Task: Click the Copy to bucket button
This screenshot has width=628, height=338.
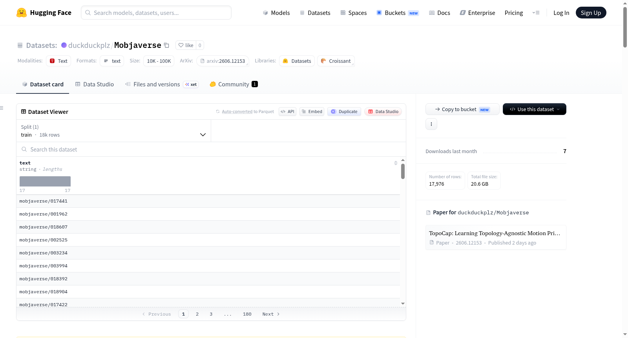Action: tap(462, 109)
